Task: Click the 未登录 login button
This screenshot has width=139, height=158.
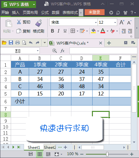Action: point(94,12)
